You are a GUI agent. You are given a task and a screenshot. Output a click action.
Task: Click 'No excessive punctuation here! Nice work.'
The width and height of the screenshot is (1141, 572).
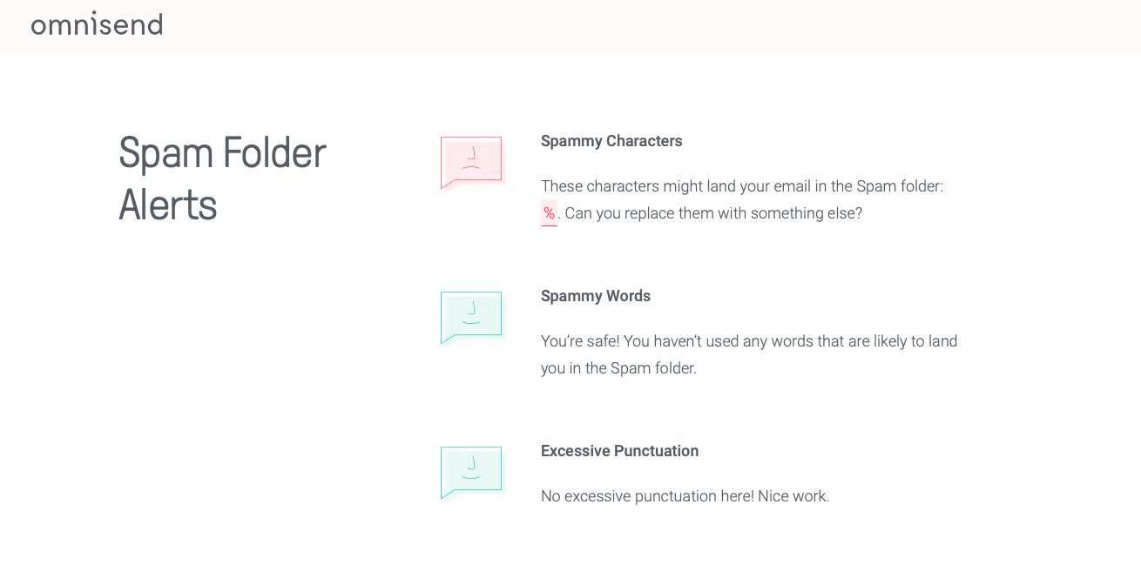(685, 496)
